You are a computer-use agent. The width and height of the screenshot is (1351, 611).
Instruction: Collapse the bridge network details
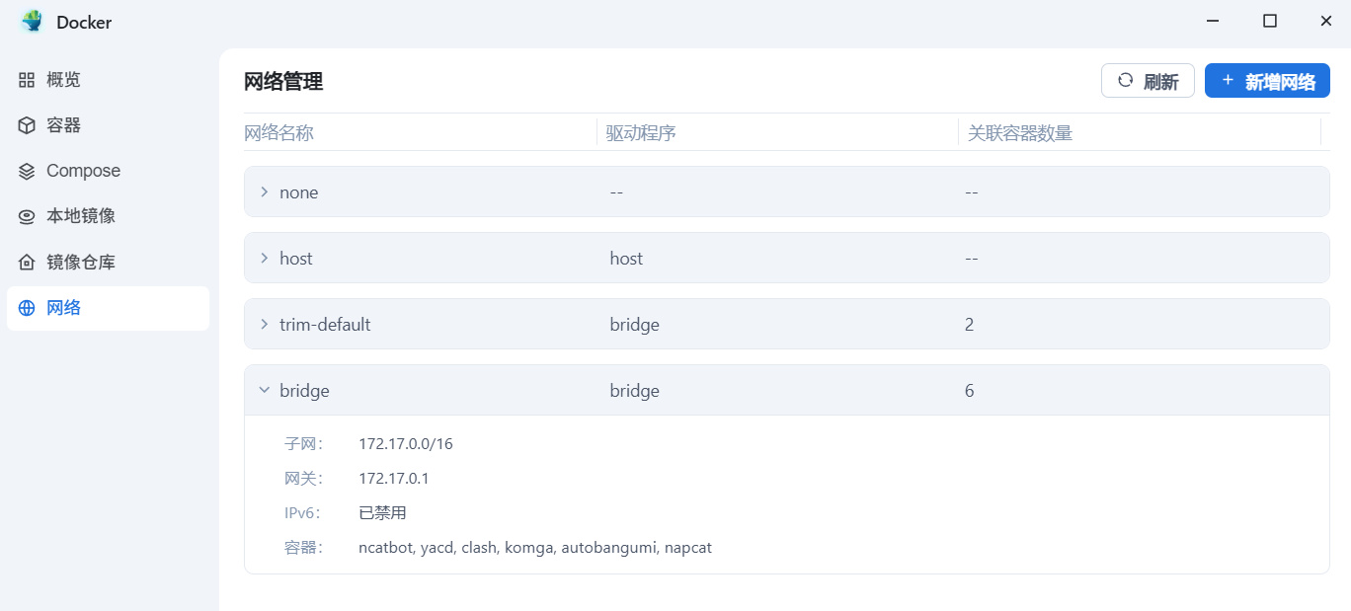[264, 390]
